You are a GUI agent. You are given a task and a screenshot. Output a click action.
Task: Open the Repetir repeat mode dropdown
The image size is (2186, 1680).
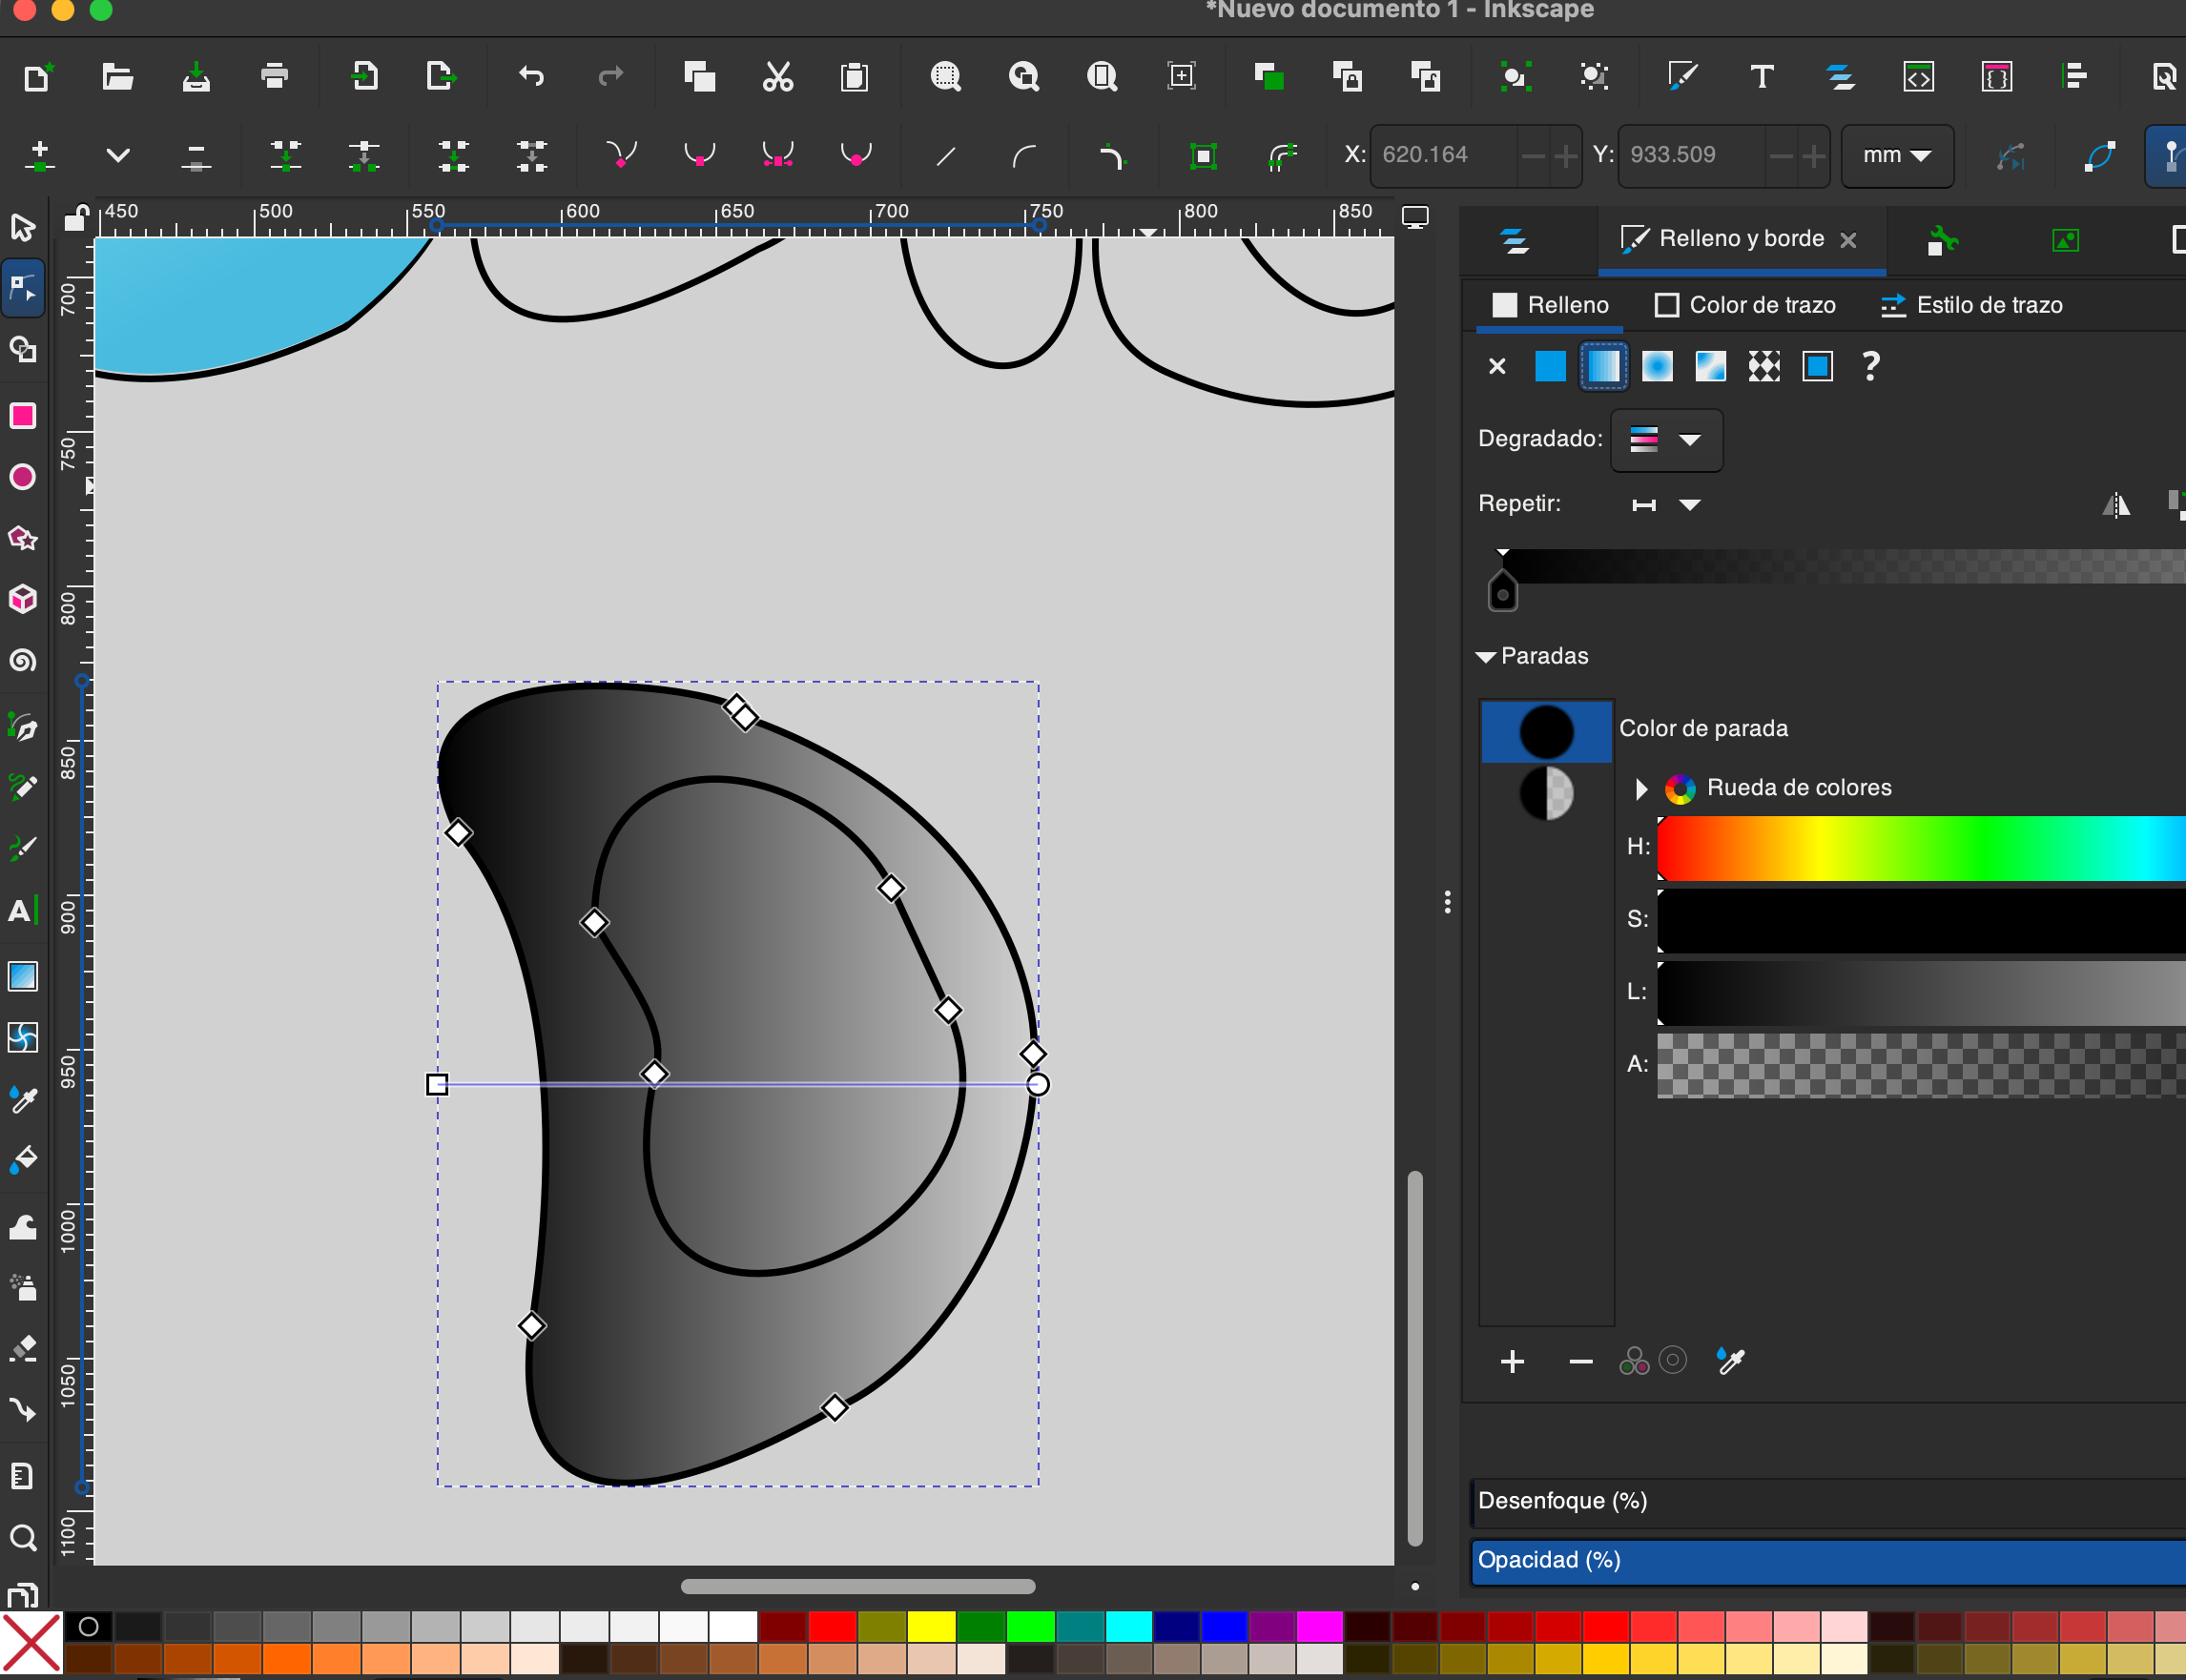(1666, 505)
